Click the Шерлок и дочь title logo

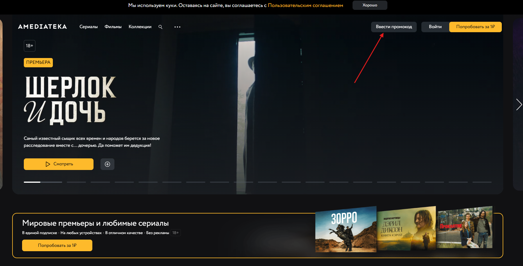(70, 100)
